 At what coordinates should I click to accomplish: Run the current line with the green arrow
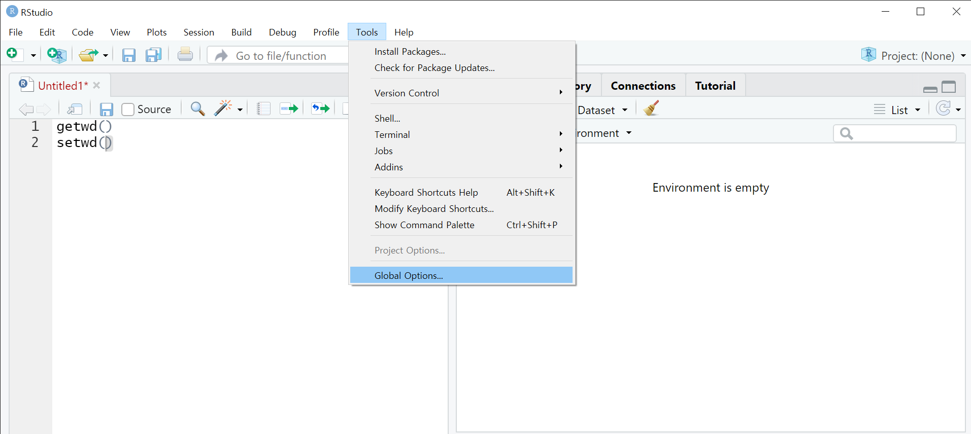tap(289, 108)
